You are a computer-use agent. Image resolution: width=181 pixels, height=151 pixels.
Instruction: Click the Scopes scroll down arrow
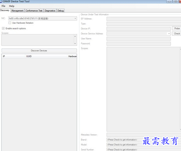(x=75, y=44)
